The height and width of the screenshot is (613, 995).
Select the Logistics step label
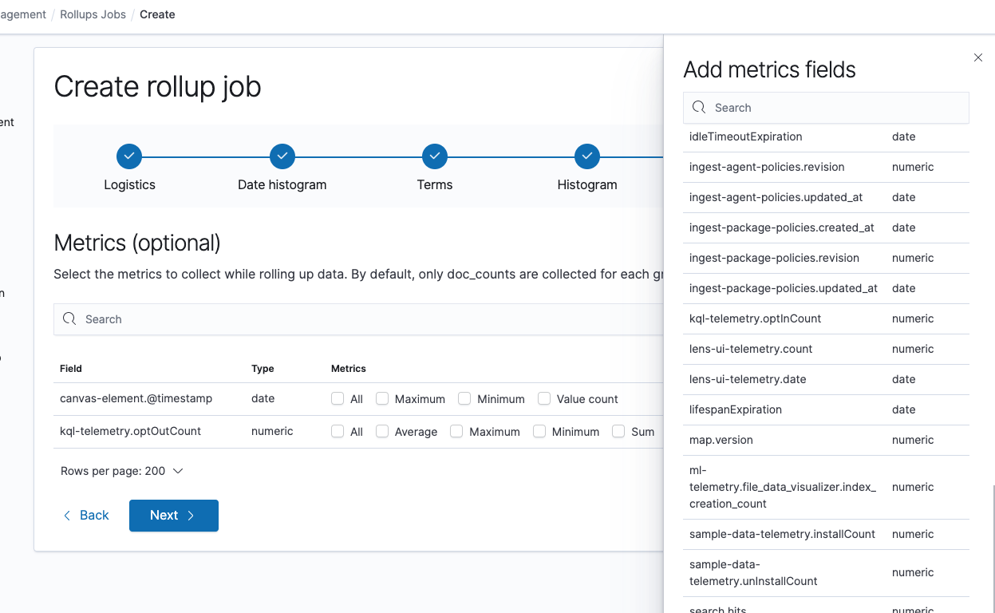click(x=129, y=184)
